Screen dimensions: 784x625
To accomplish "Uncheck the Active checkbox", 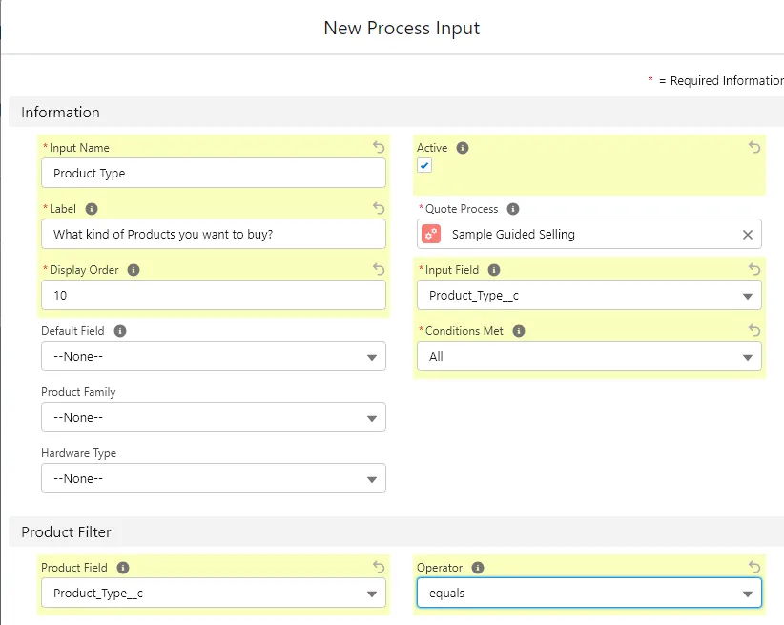I will pos(424,165).
